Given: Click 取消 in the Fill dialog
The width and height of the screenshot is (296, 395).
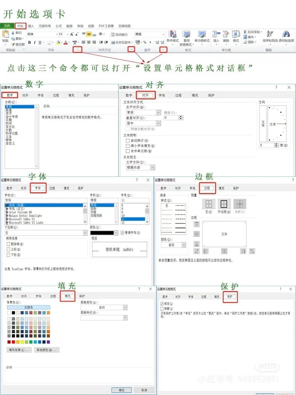Looking at the screenshot, I should (144, 390).
